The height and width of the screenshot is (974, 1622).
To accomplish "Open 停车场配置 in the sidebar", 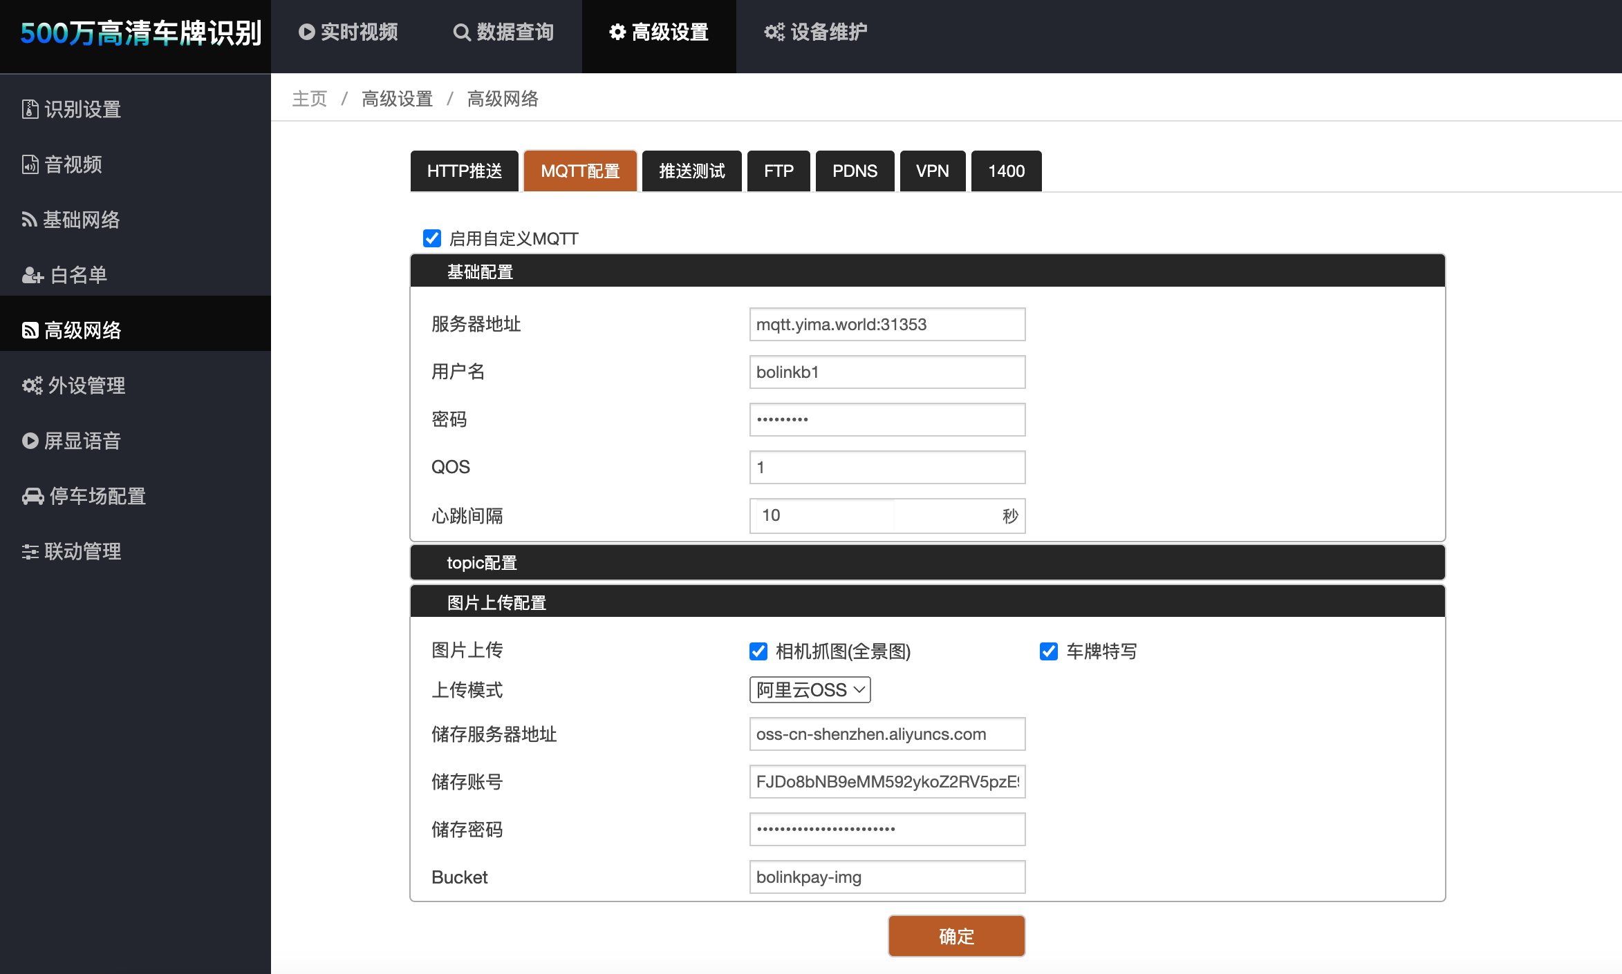I will [136, 496].
